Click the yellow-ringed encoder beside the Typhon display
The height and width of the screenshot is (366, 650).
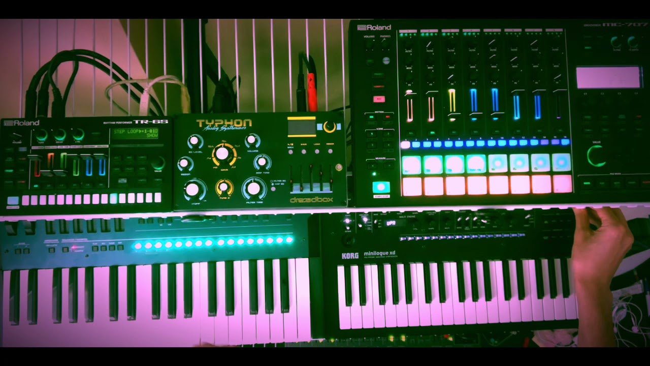tap(330, 127)
